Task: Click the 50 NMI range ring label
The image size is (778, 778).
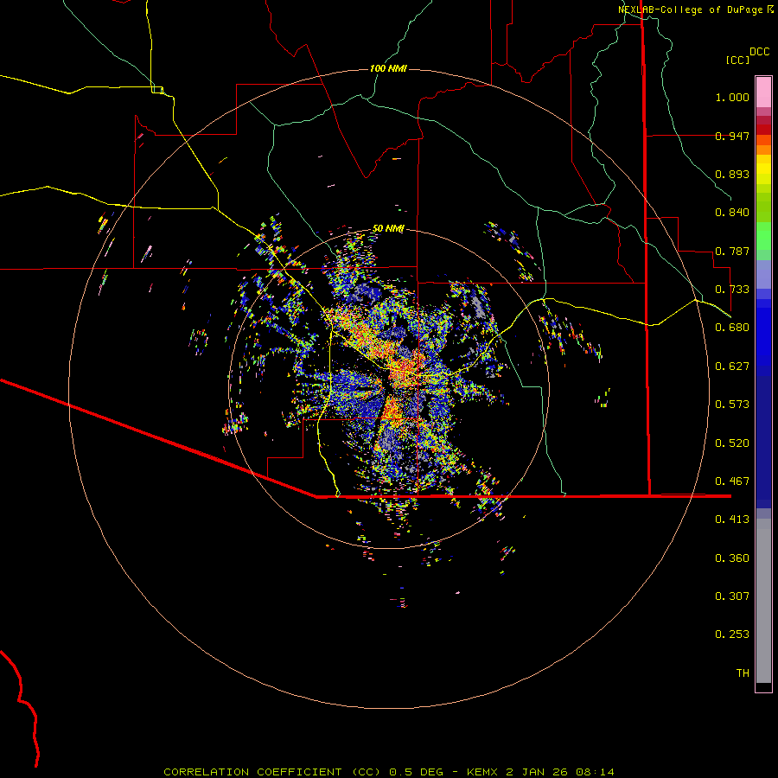Action: 388,229
